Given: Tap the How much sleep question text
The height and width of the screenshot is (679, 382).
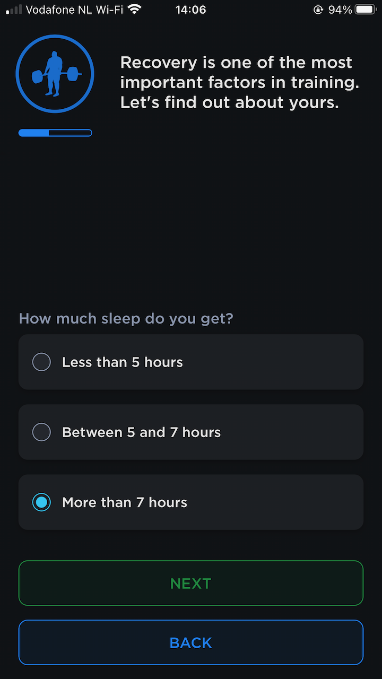Looking at the screenshot, I should [126, 319].
